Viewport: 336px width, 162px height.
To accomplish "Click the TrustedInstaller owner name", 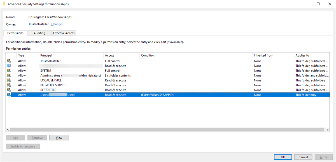I will click(39, 24).
